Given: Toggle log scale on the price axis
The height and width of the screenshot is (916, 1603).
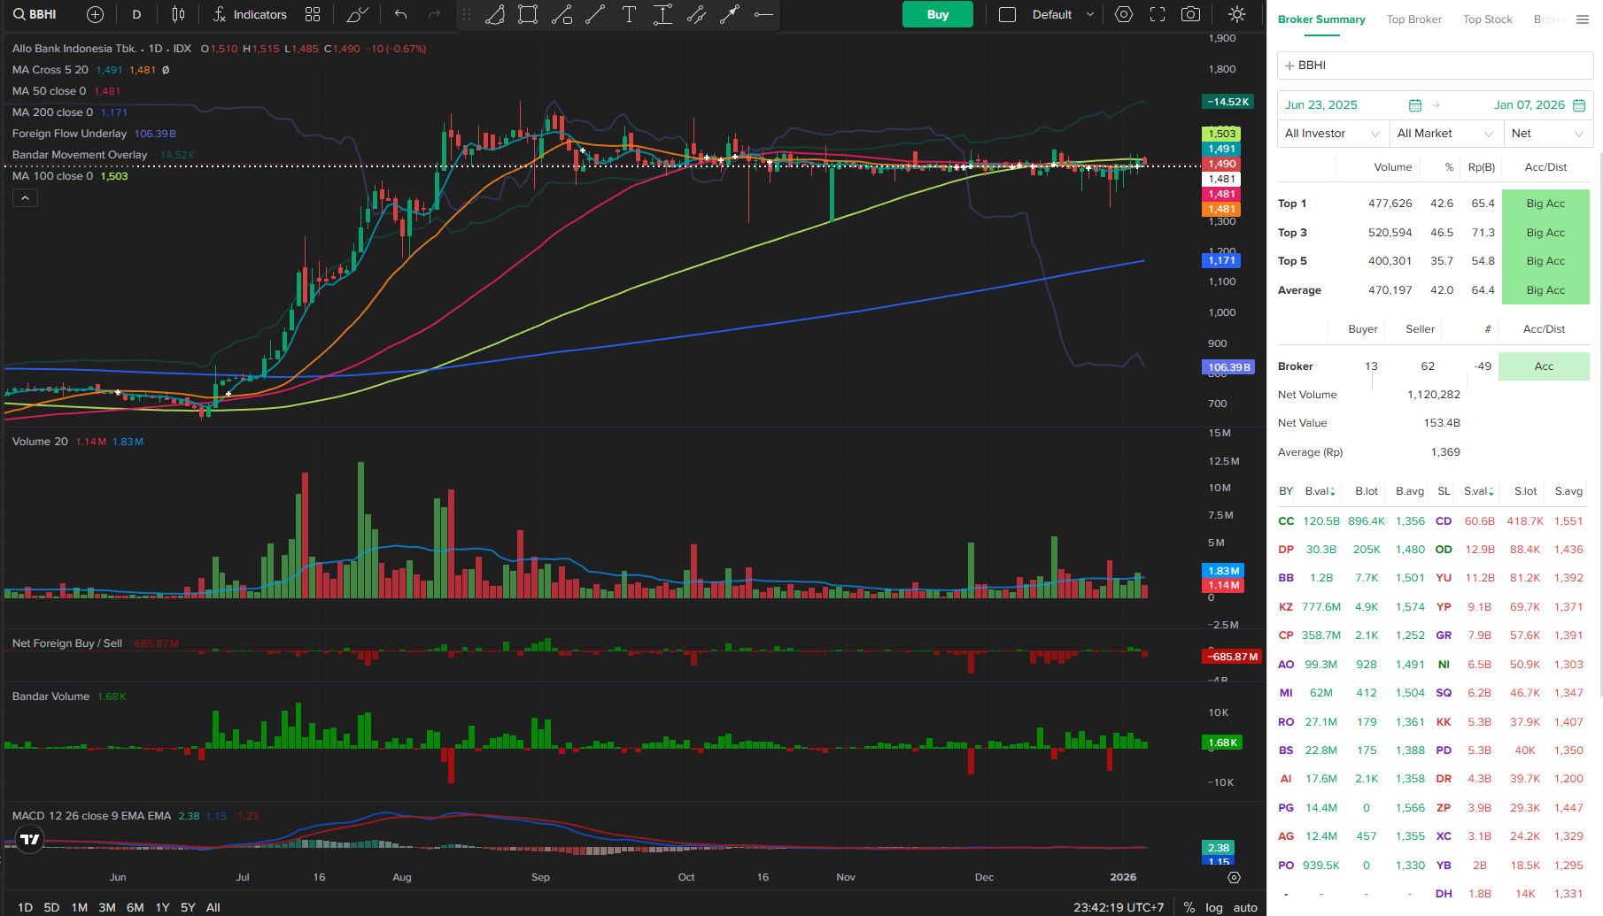Looking at the screenshot, I should (1214, 907).
